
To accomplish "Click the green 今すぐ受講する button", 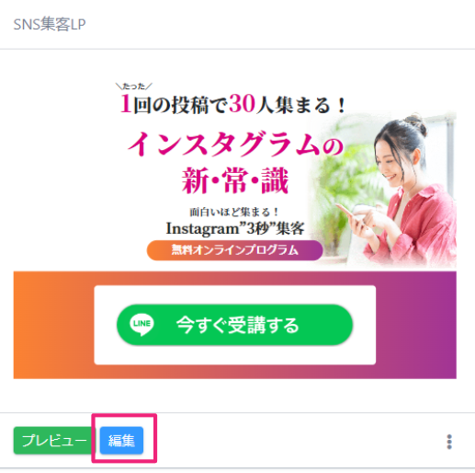I will coord(234,325).
